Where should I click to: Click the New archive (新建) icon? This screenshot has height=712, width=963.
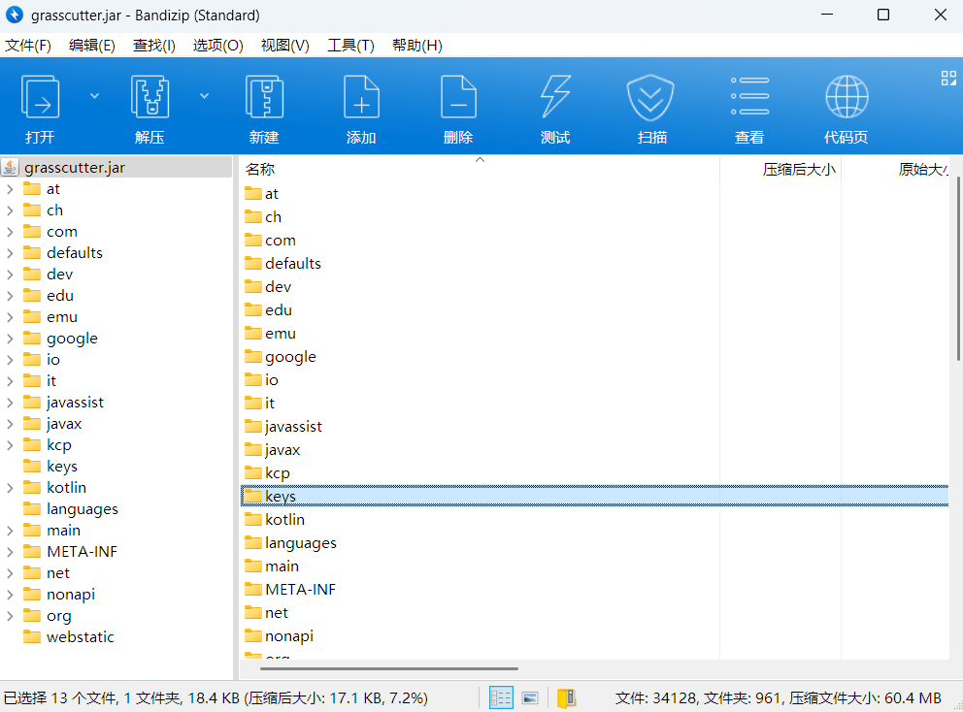264,97
